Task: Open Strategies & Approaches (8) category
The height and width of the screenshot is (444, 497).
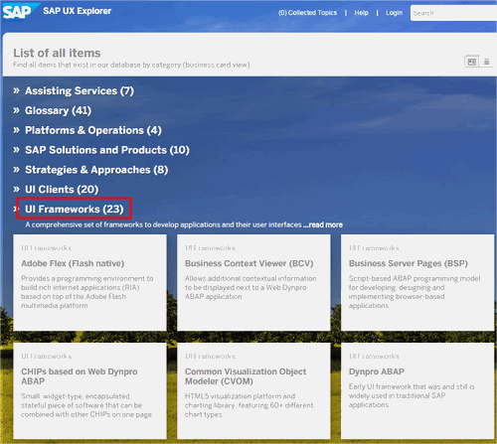Action: (96, 170)
